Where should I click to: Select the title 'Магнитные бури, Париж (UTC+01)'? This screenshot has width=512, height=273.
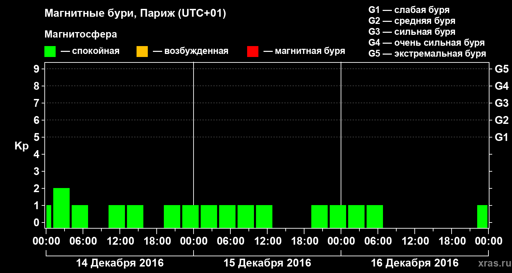[135, 14]
